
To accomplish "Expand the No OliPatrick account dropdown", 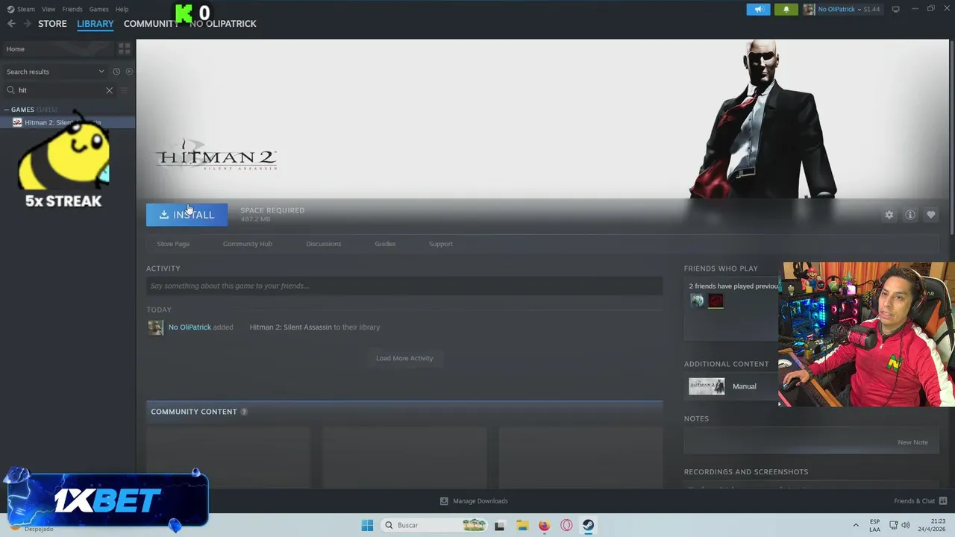I will tap(860, 9).
